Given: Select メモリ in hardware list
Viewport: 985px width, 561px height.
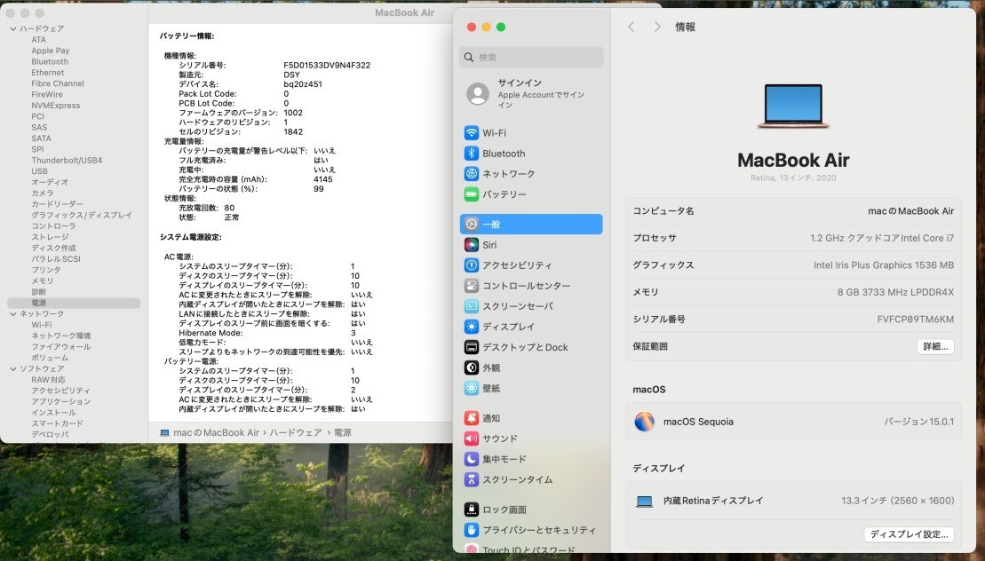Looking at the screenshot, I should point(42,281).
